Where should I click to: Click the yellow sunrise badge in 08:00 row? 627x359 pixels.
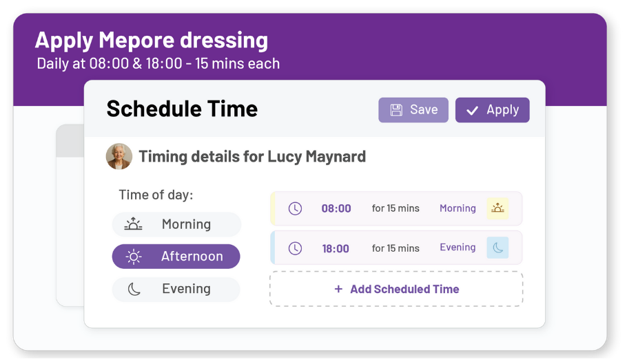[497, 208]
